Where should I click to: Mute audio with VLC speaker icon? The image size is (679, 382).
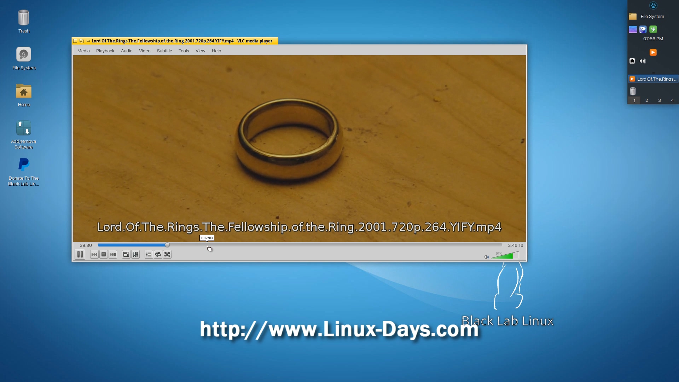[x=486, y=257]
